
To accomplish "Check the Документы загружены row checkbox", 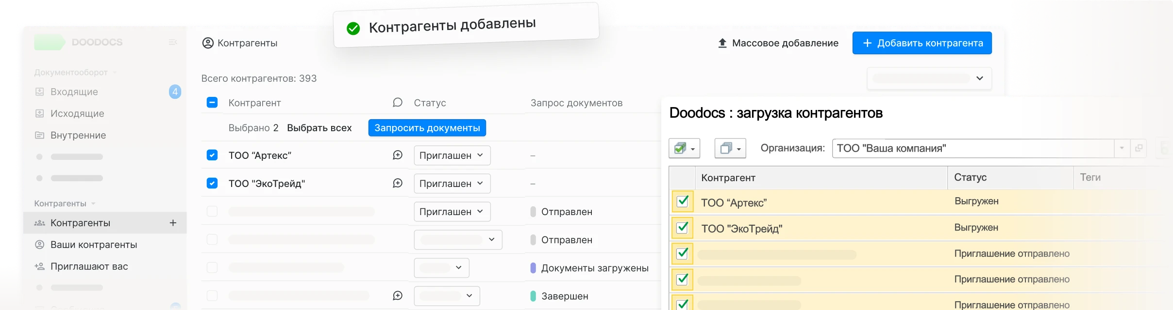I will 212,267.
